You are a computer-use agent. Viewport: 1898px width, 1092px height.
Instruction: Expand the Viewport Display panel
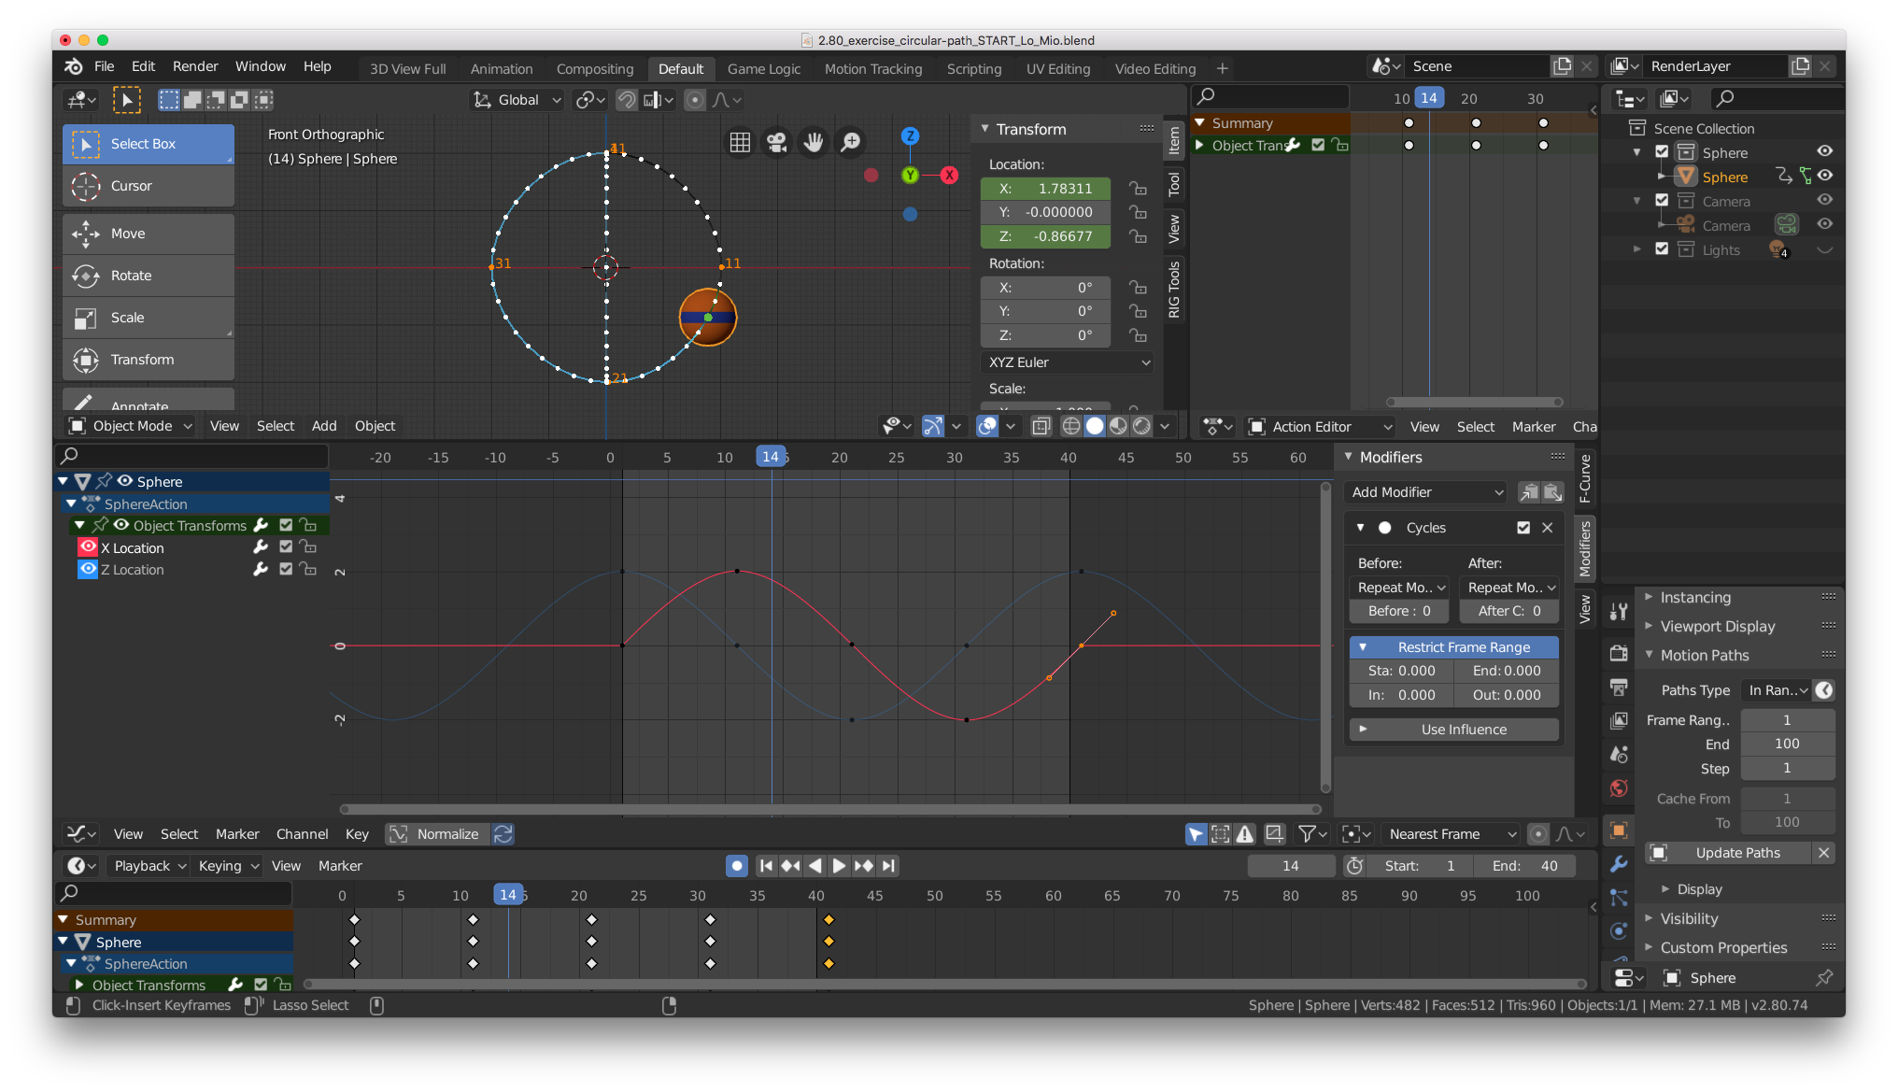[1717, 626]
